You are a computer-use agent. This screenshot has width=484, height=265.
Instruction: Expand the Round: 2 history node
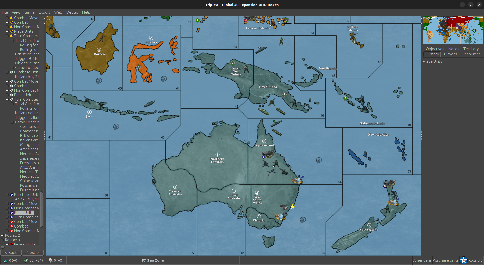(2, 235)
